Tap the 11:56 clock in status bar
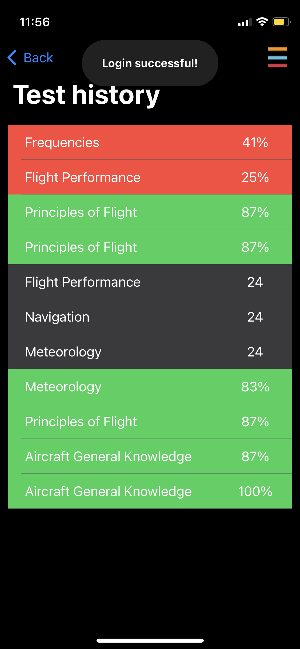This screenshot has height=649, width=300. (35, 22)
